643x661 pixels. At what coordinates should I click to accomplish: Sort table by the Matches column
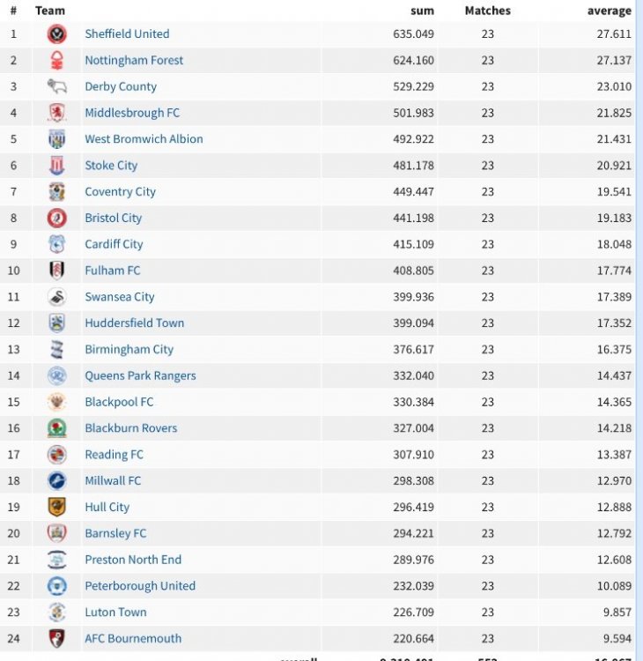tap(487, 11)
